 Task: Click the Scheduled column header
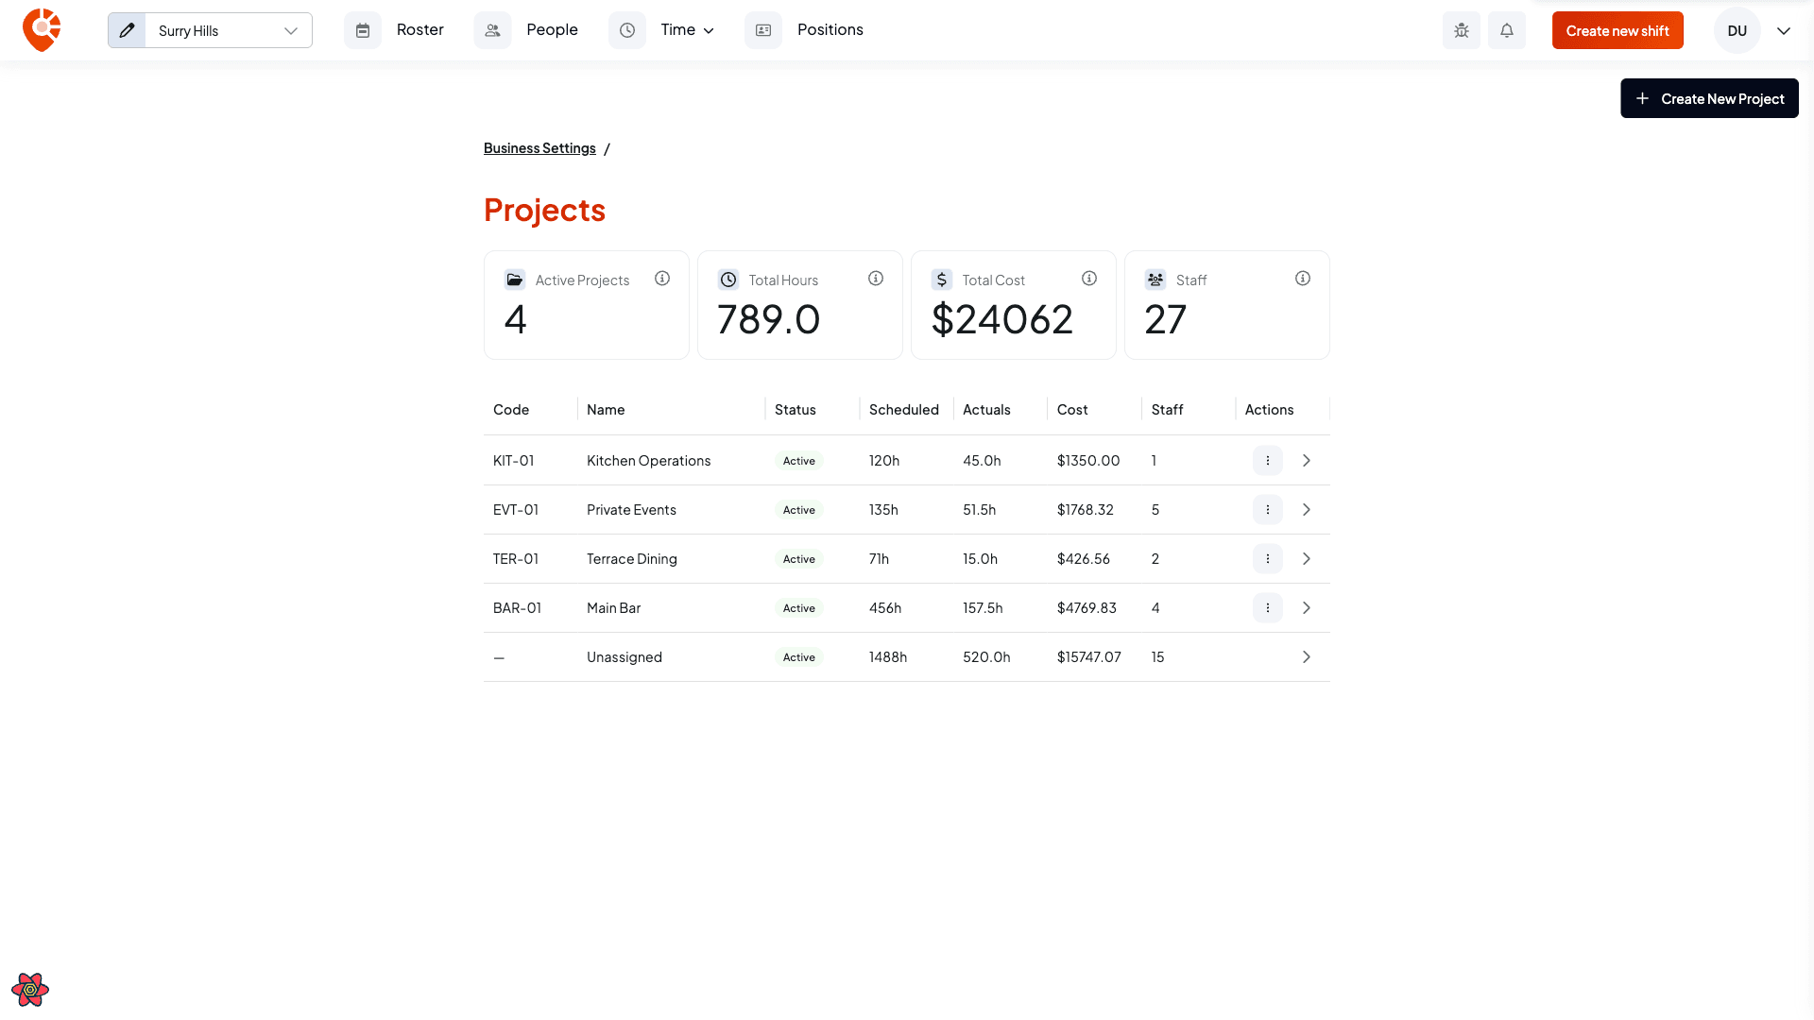904,410
